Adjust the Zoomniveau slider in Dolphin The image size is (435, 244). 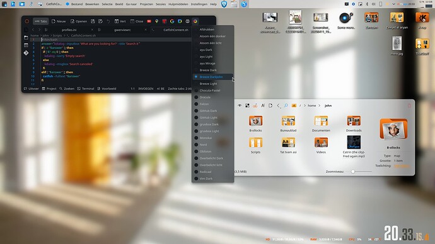tap(353, 172)
